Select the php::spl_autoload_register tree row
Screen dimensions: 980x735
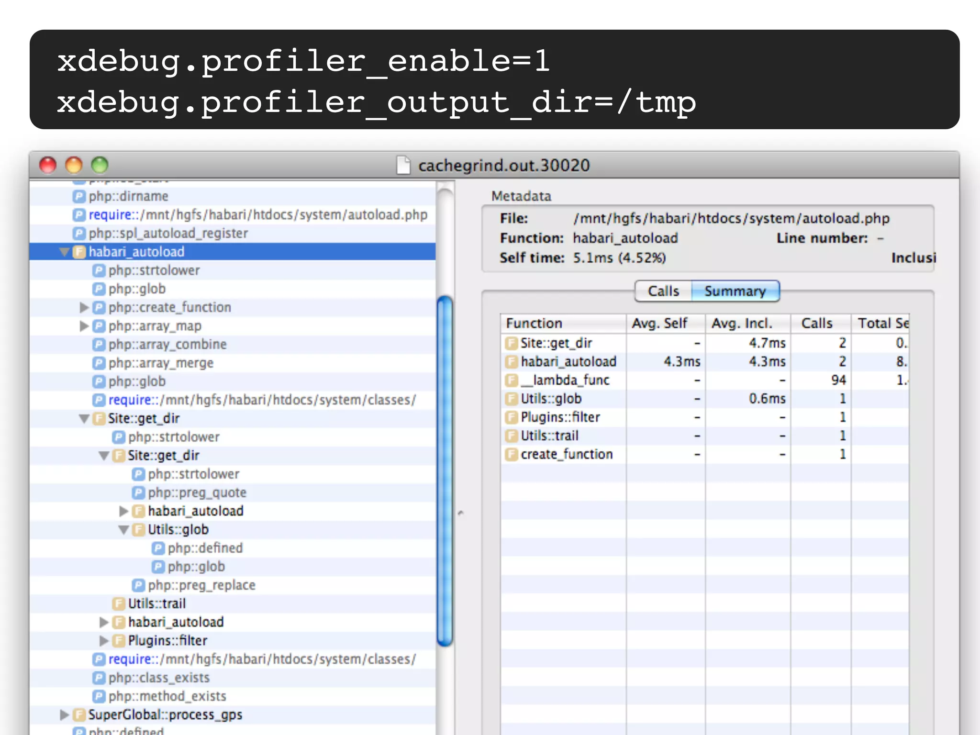(167, 234)
